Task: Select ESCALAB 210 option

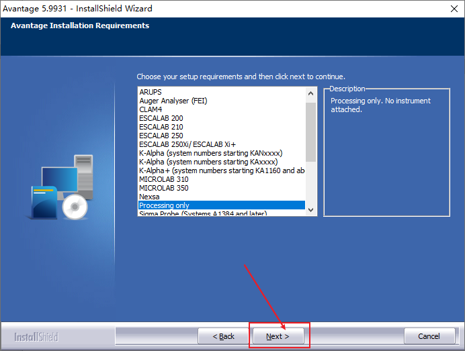Action: coord(222,127)
